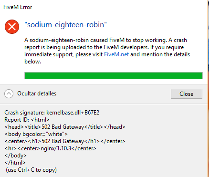Click the closing html tag line
Image resolution: width=209 pixels, height=177 pixels.
tap(15, 163)
